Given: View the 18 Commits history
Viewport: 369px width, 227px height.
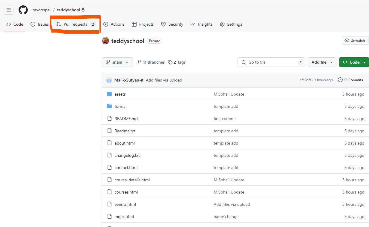Looking at the screenshot, I should 350,80.
